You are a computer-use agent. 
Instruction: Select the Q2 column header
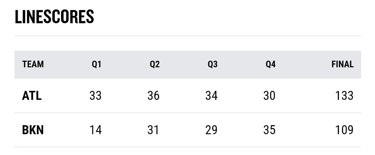click(x=155, y=64)
